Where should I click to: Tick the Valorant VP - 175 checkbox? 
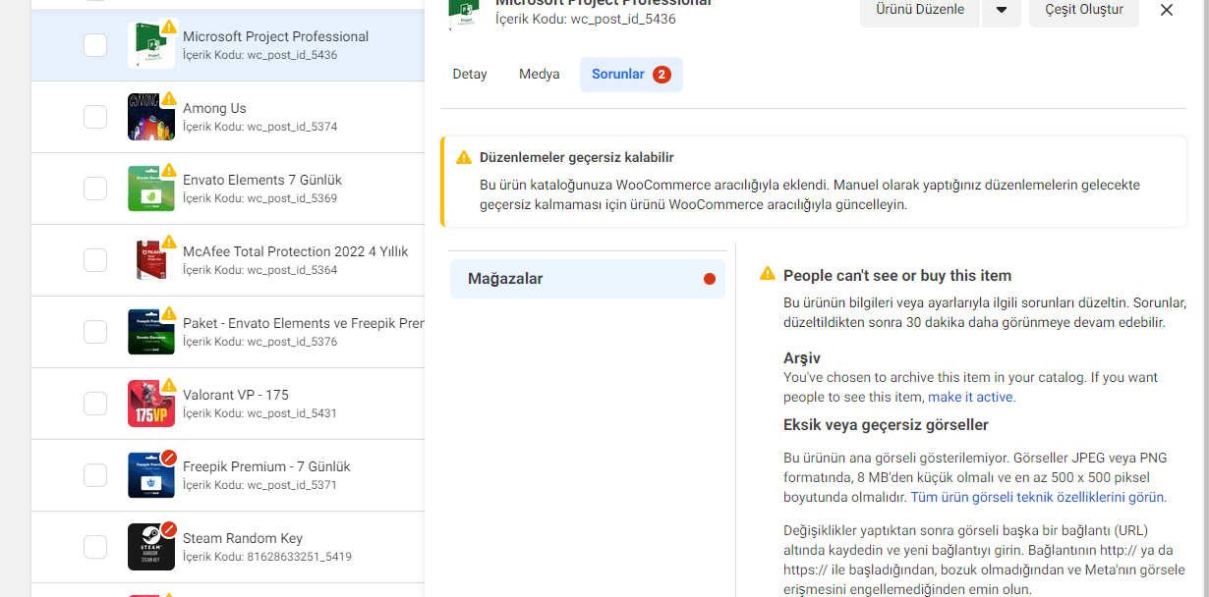[95, 404]
